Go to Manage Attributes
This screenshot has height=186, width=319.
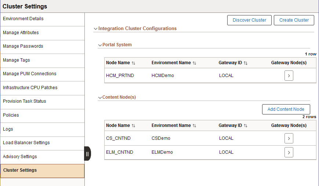tap(42, 33)
